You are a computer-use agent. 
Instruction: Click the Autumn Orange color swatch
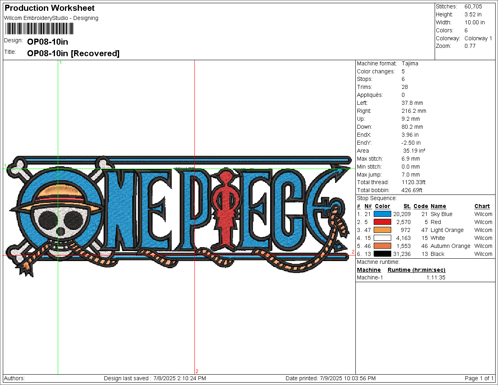pos(382,246)
